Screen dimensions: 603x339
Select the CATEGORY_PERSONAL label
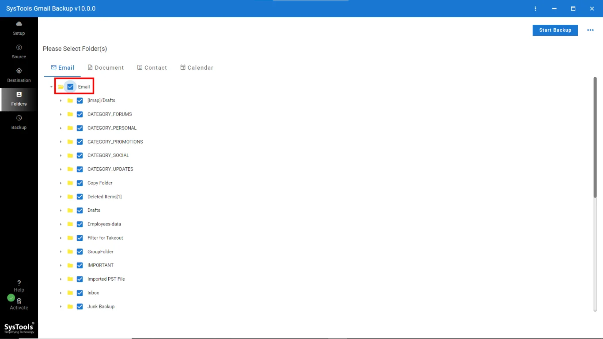tap(112, 128)
